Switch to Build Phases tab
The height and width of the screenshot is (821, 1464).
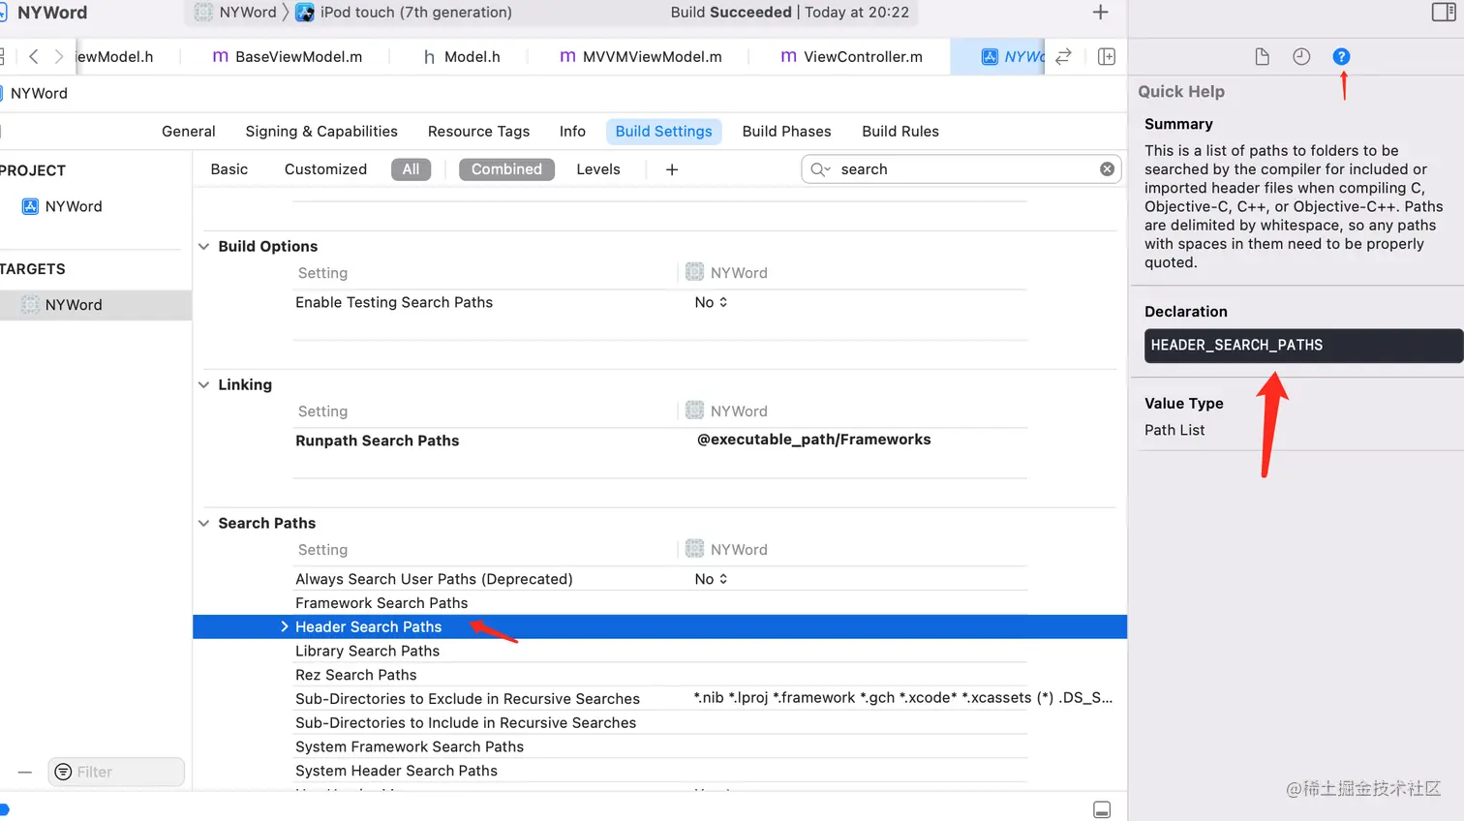coord(786,132)
